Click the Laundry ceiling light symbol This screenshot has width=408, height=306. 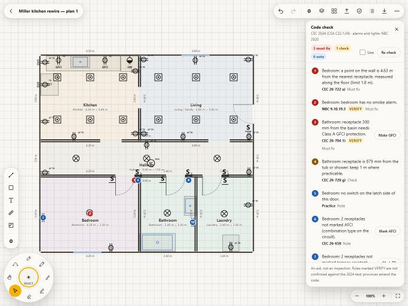(x=224, y=214)
